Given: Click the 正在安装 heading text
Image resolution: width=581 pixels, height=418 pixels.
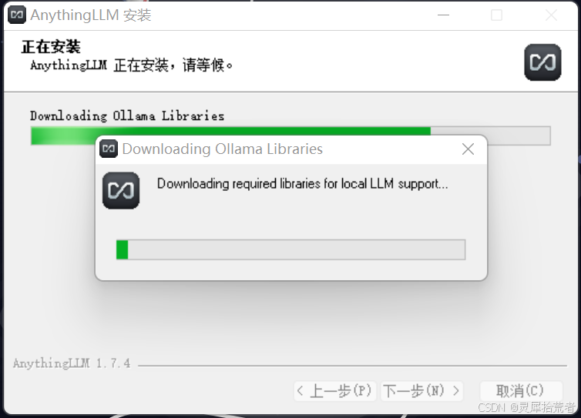Looking at the screenshot, I should [x=51, y=47].
